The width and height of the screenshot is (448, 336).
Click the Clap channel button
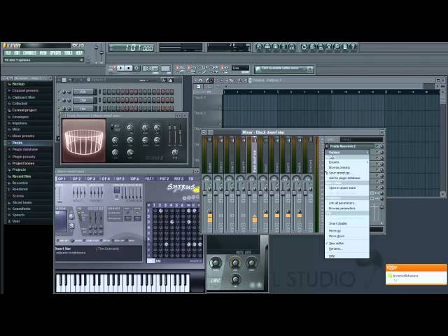pyautogui.click(x=83, y=100)
